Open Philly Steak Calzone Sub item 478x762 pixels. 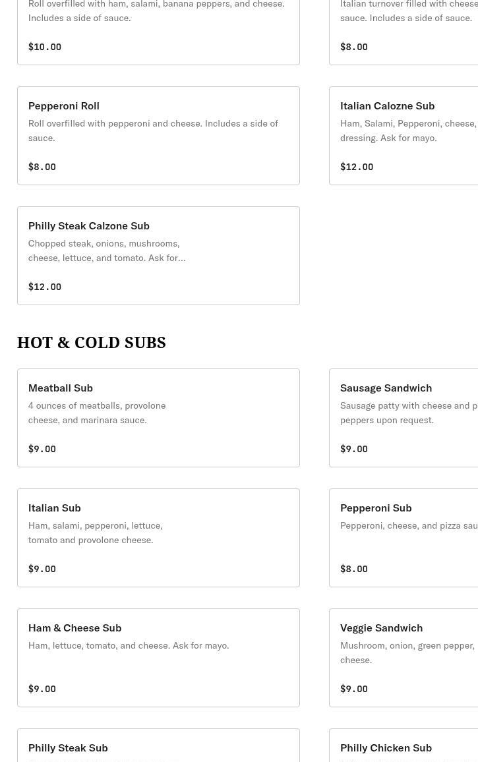click(x=158, y=256)
